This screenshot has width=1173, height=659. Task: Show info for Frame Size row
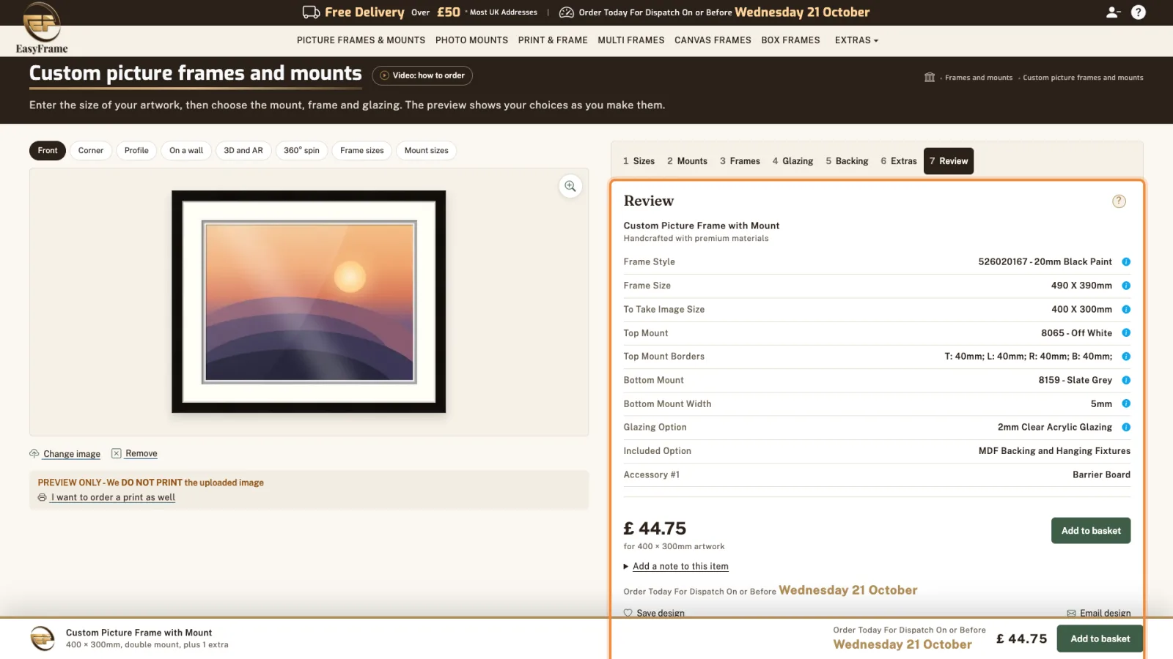pyautogui.click(x=1126, y=286)
